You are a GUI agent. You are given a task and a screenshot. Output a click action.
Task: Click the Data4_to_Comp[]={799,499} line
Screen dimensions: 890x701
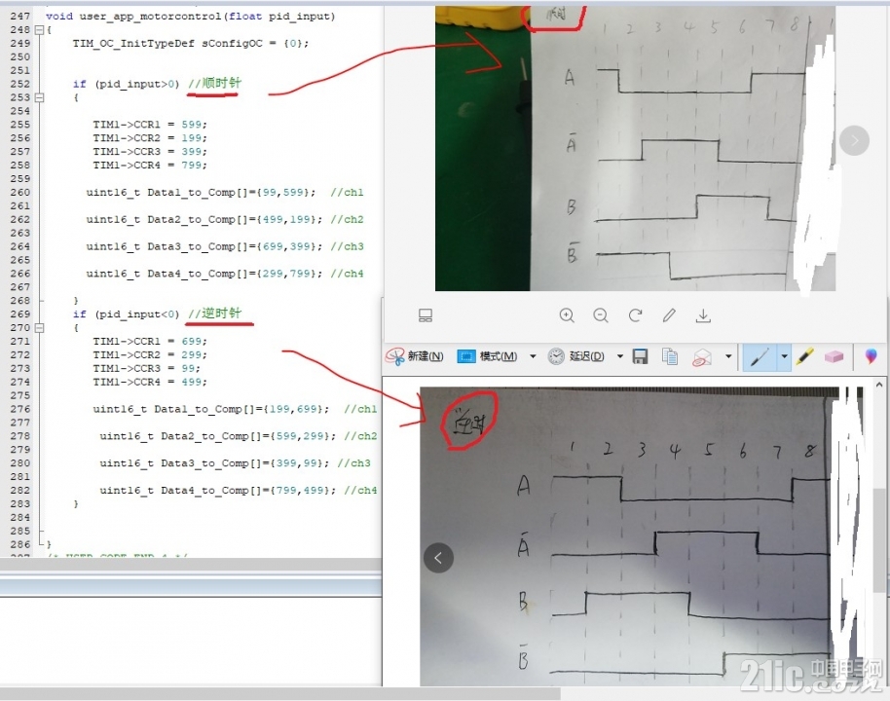coord(239,491)
